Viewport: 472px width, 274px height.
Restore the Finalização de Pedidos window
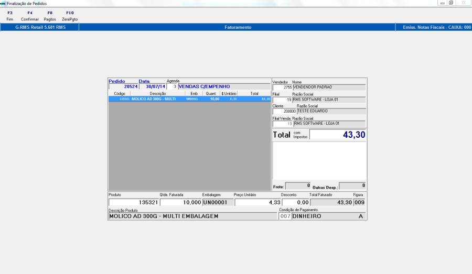click(x=451, y=3)
